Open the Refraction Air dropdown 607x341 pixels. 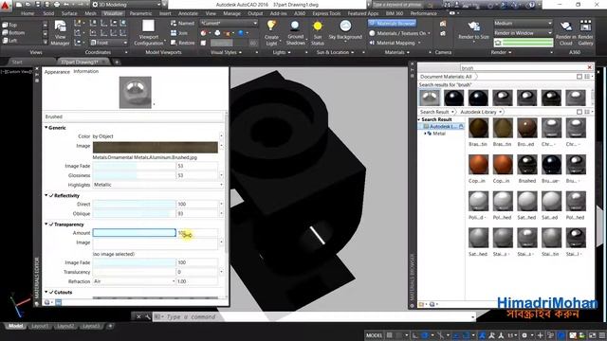tap(135, 281)
